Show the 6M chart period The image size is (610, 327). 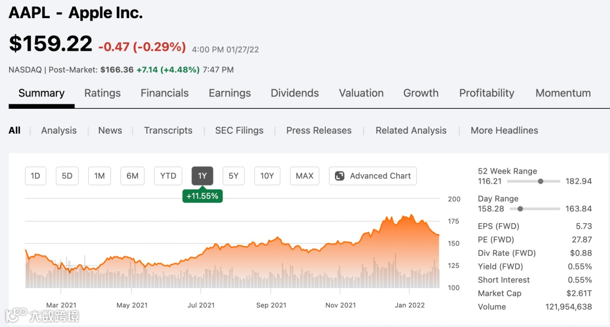point(132,176)
